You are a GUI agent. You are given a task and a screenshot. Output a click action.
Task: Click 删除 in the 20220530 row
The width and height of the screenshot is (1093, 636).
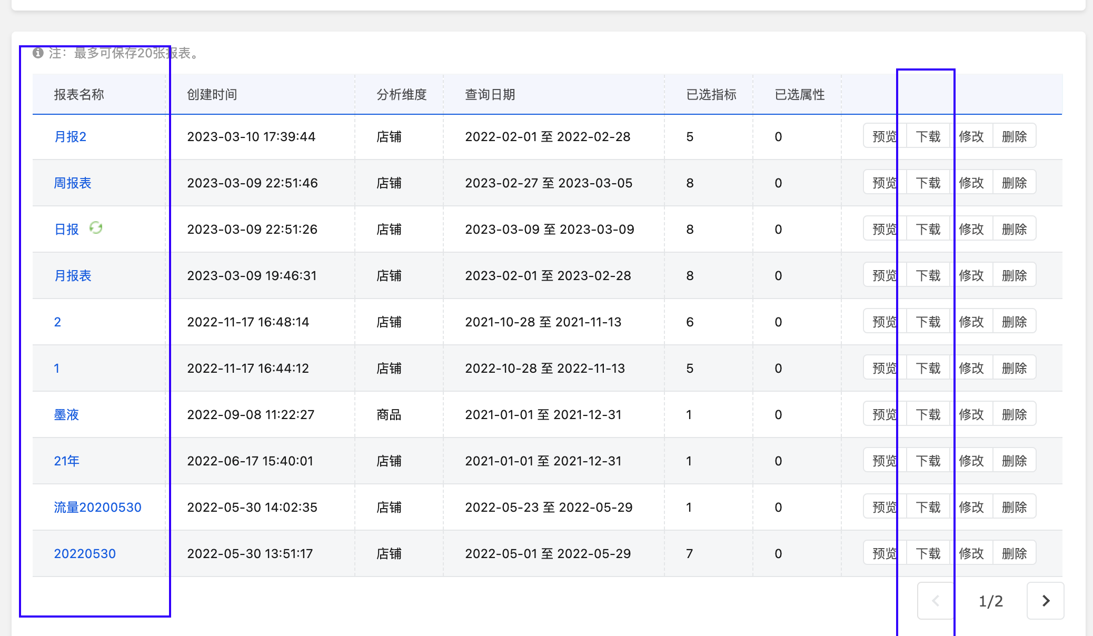click(1015, 553)
